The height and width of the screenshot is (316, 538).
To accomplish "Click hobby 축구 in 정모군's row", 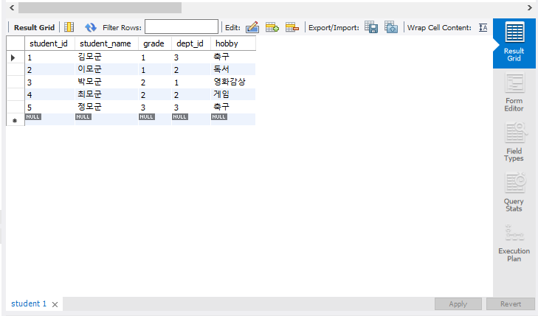I will click(x=232, y=107).
